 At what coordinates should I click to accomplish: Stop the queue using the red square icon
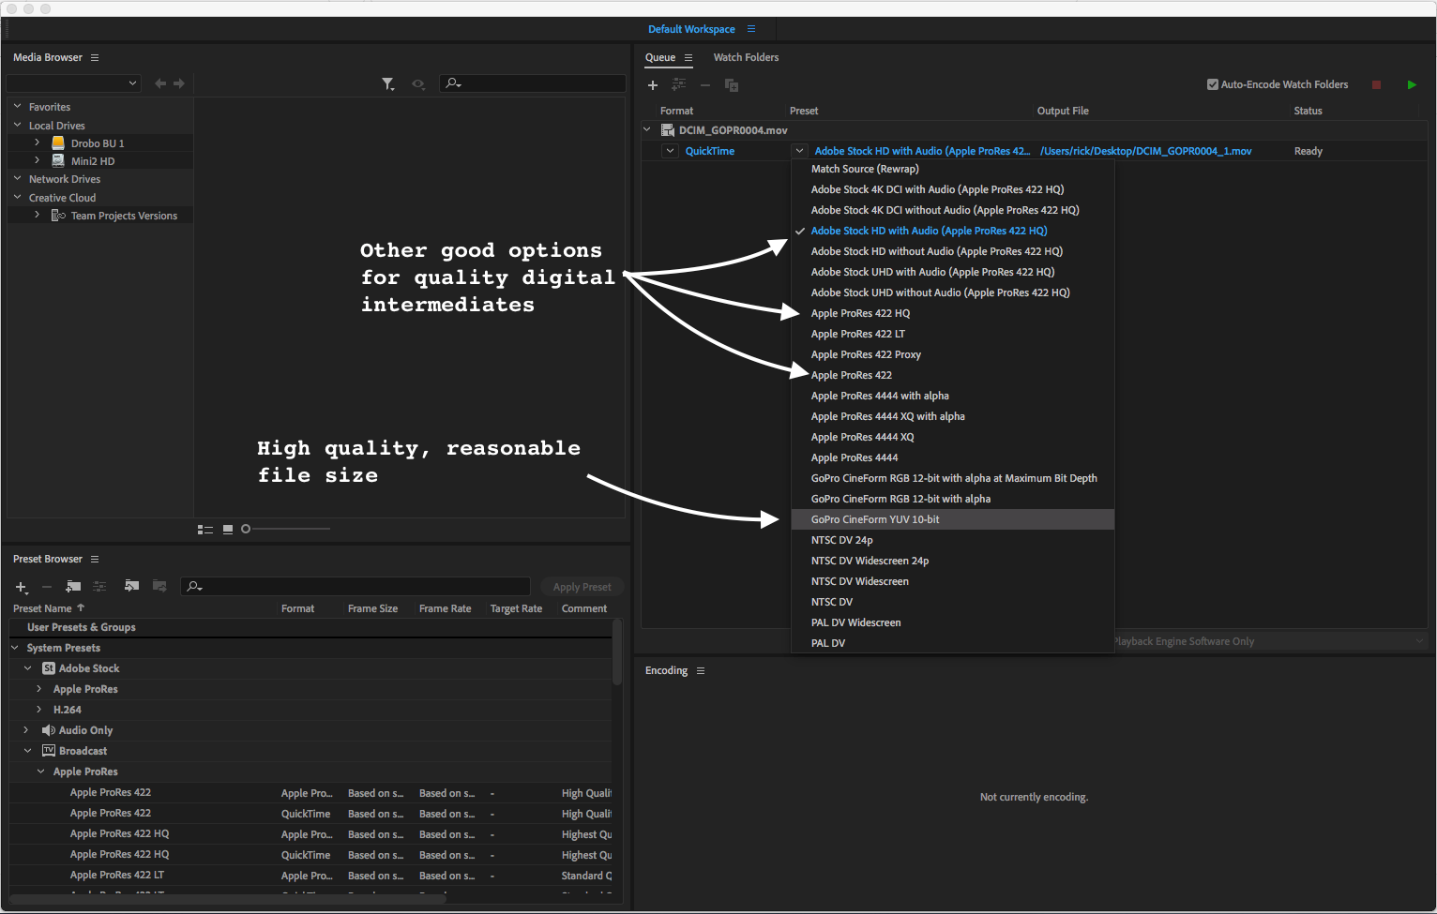click(x=1376, y=85)
